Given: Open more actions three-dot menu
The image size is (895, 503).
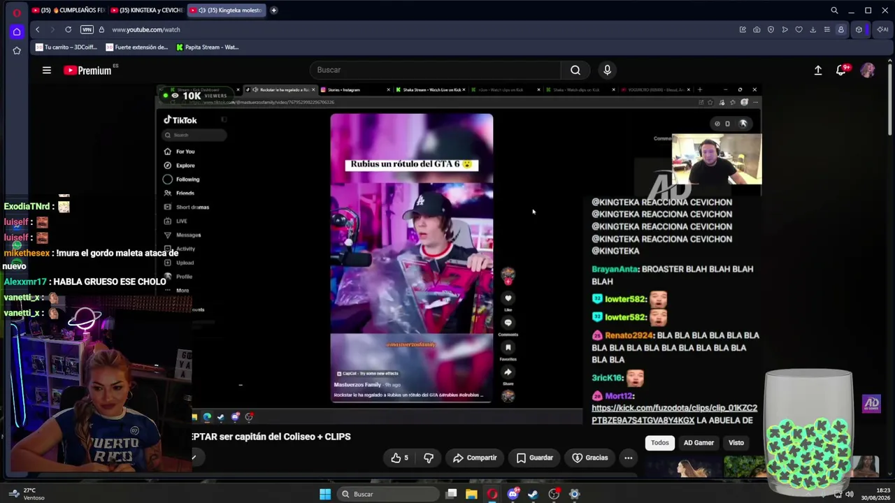Looking at the screenshot, I should tap(629, 458).
